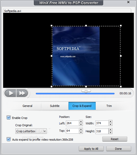Click the top-right crop handle
Image resolution: width=137 pixels, height=155 pixels.
point(121,26)
